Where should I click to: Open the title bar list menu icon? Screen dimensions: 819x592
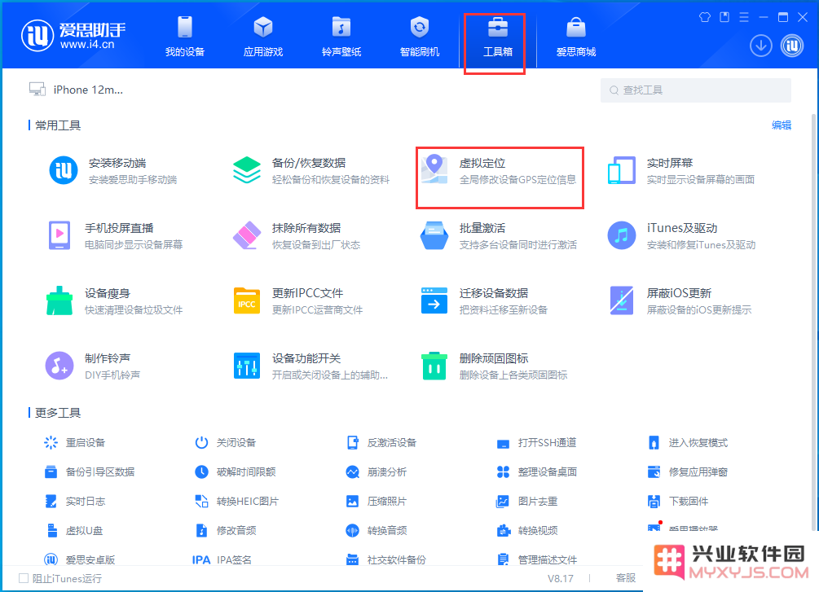pos(744,17)
